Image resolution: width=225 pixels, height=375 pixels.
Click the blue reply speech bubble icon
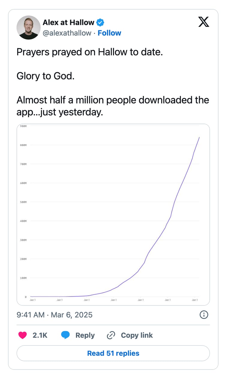(65, 335)
